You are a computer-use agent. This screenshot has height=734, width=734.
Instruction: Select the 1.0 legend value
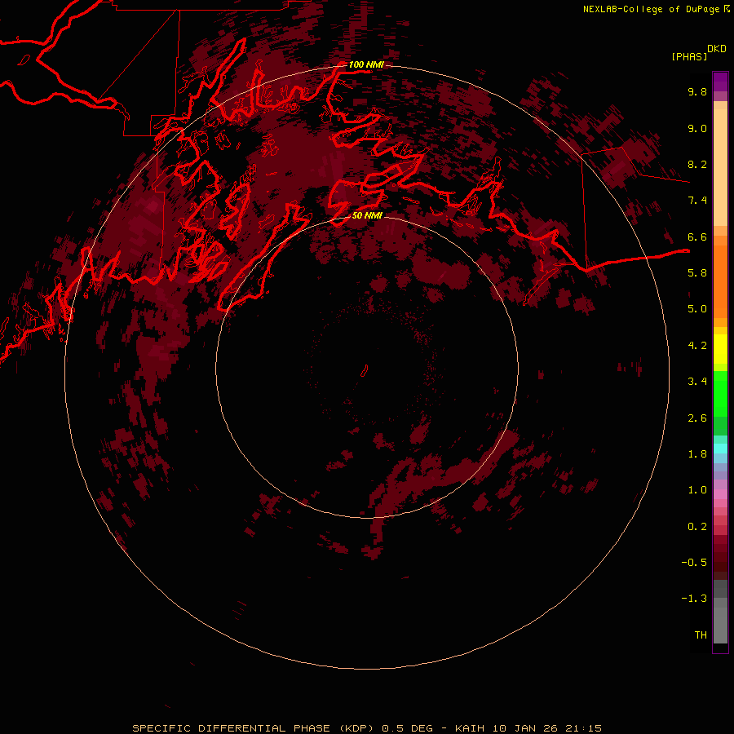coord(697,490)
